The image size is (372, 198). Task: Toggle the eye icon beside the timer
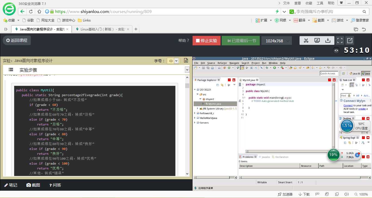coord(337,50)
